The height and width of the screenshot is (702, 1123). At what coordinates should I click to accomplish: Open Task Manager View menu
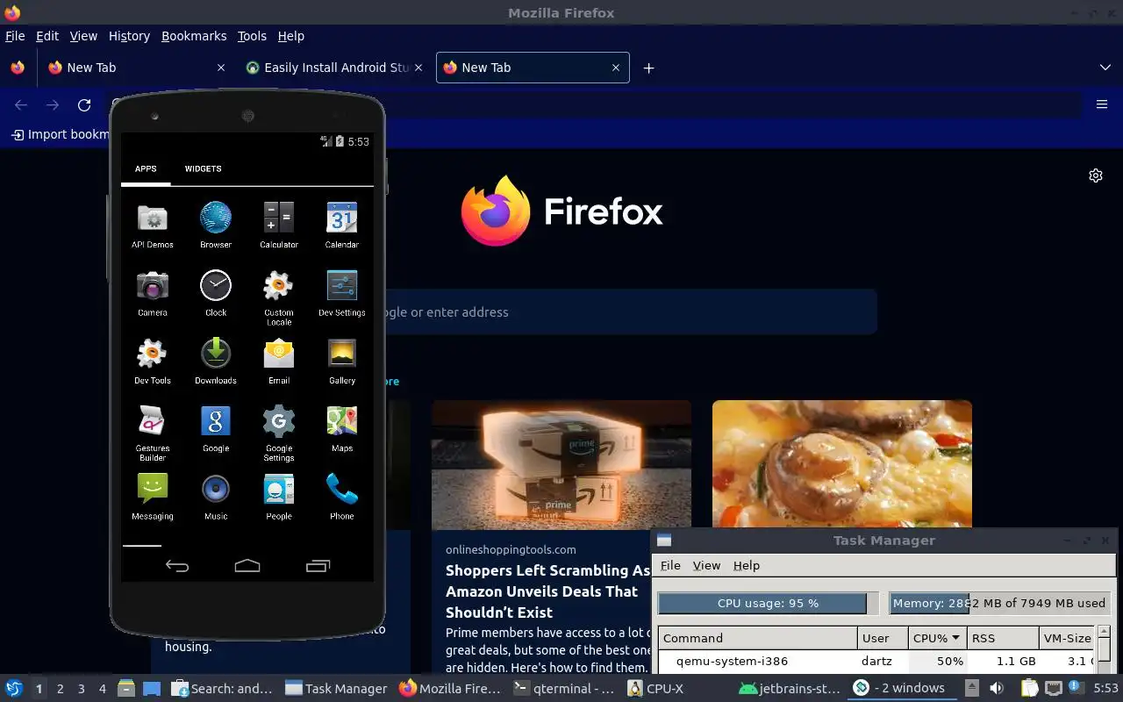click(x=706, y=565)
